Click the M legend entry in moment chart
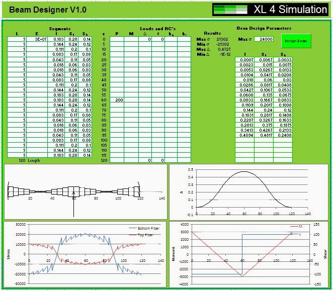 tap(296, 227)
